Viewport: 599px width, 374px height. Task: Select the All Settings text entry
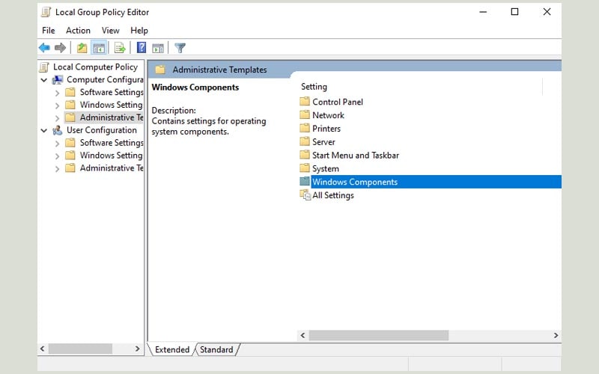pyautogui.click(x=333, y=195)
